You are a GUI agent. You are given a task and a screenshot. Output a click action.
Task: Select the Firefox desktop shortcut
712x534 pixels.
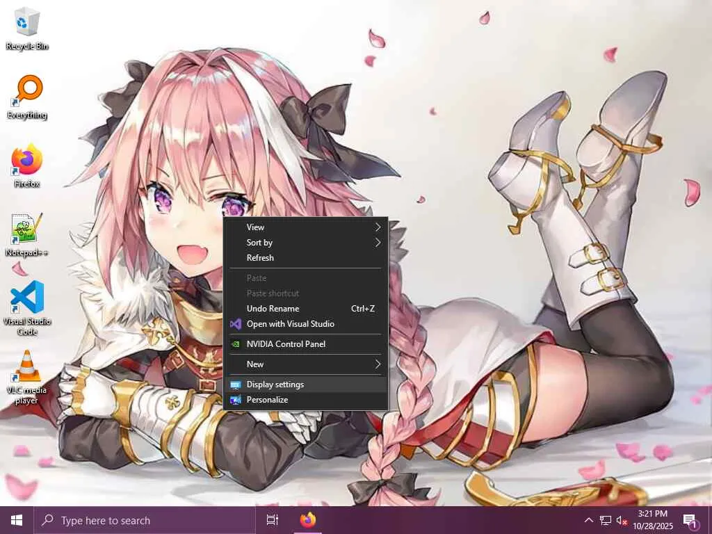coord(27,166)
